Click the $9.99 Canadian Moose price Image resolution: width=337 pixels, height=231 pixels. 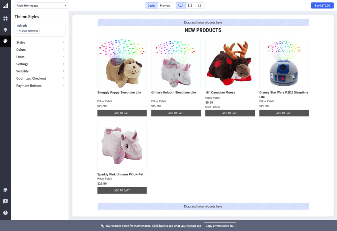209,102
